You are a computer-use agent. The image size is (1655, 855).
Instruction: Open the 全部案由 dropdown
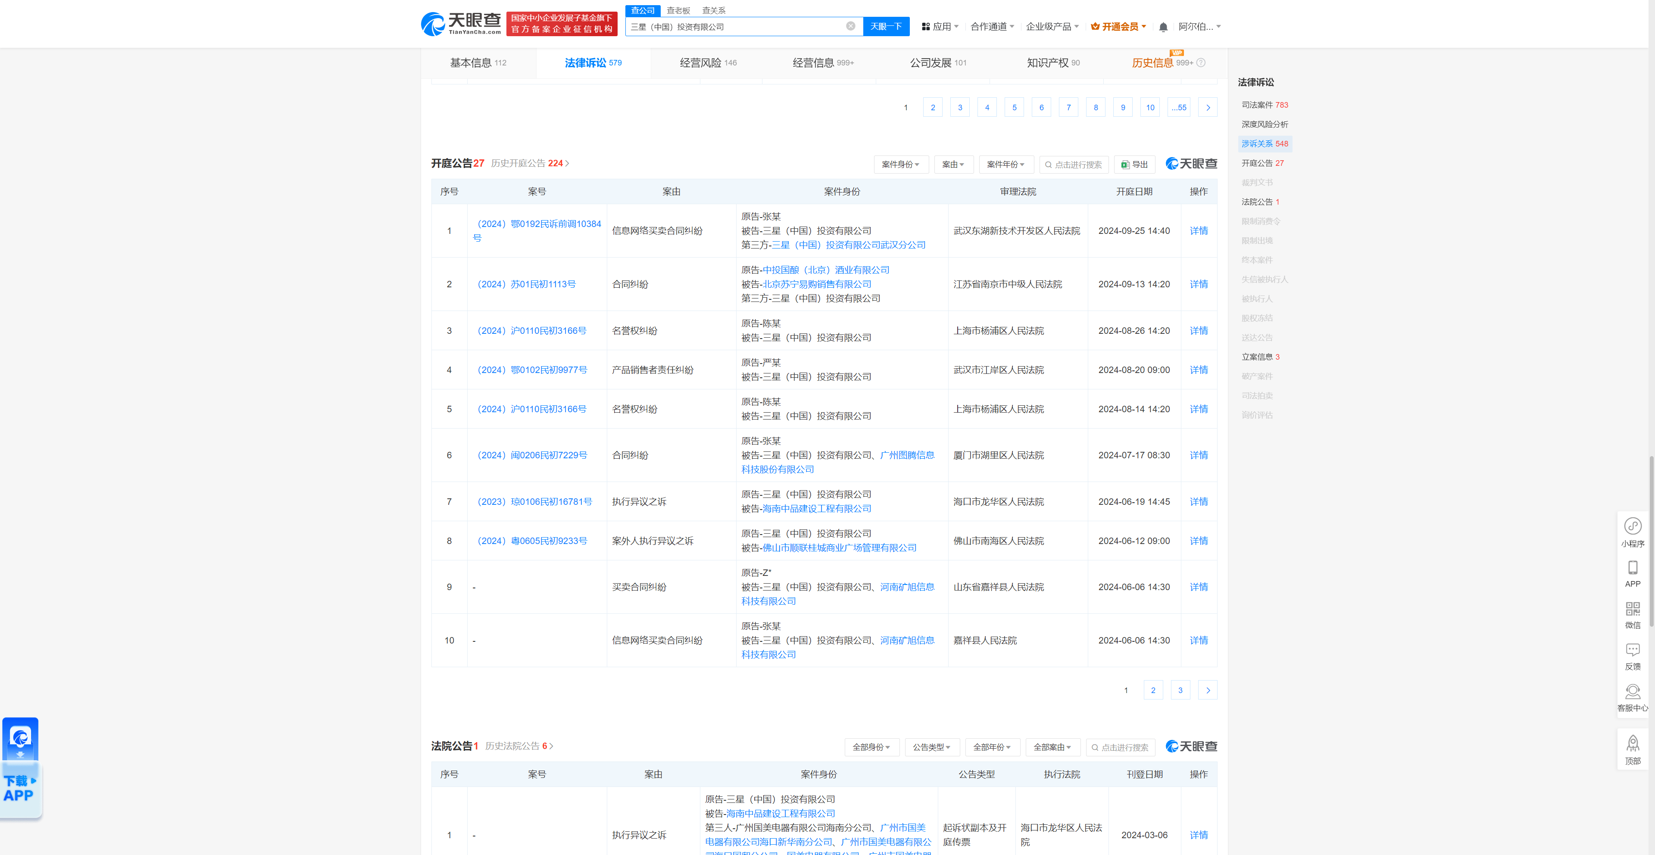point(1052,747)
